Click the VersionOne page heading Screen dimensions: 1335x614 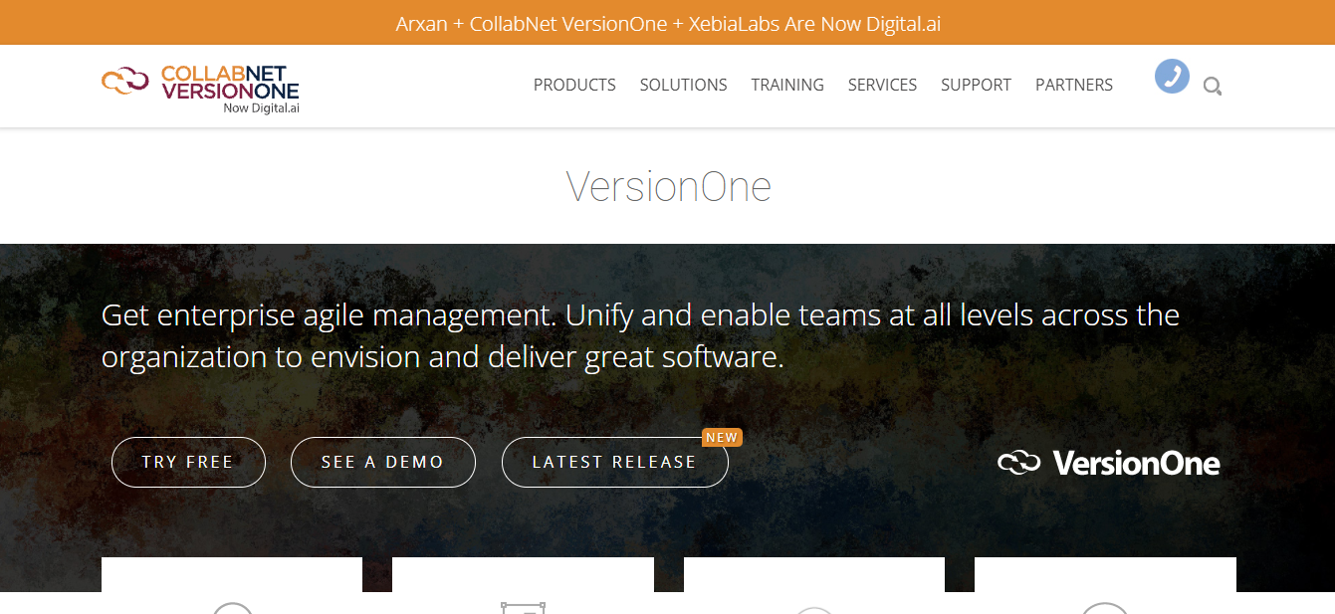[668, 186]
